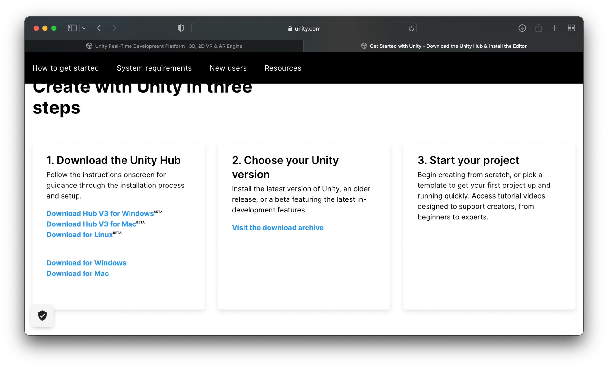This screenshot has height=368, width=608.
Task: Download Hub V3 for Mac
Action: 91,224
